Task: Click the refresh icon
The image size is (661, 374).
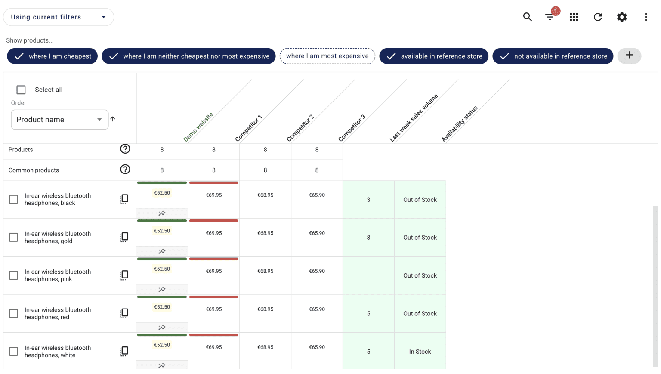Action: pyautogui.click(x=598, y=17)
